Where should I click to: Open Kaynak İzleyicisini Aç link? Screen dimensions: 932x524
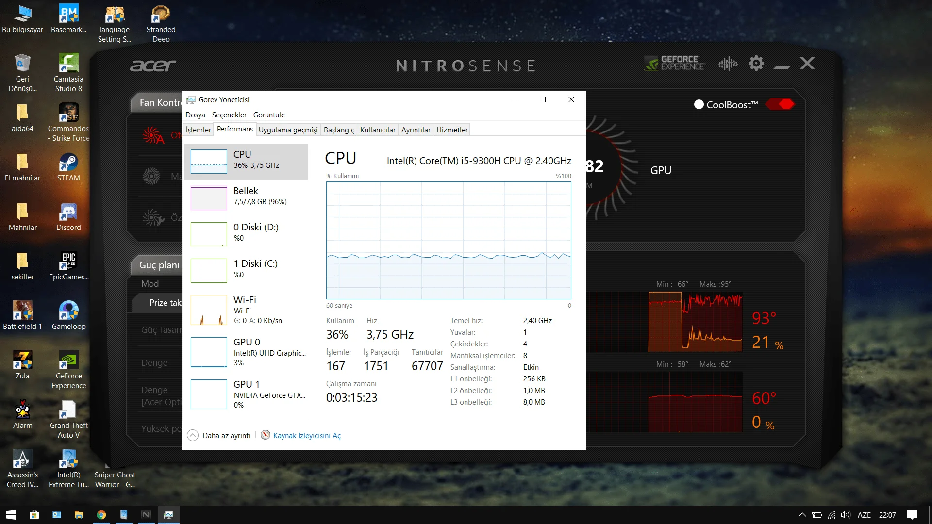coord(307,435)
